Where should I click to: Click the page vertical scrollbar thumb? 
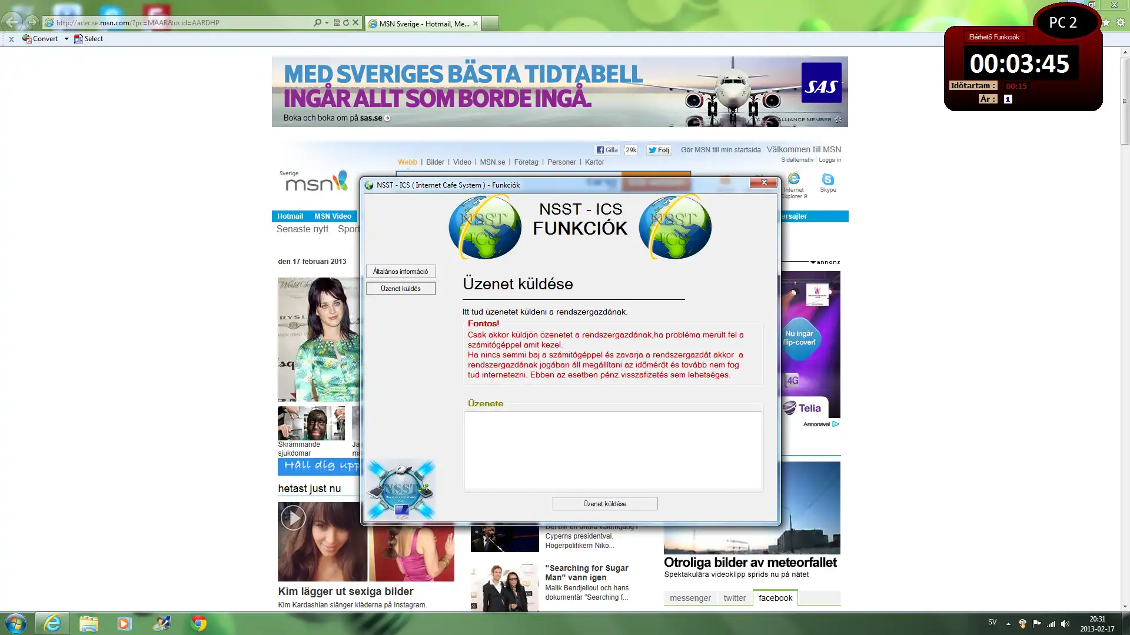tap(1125, 100)
